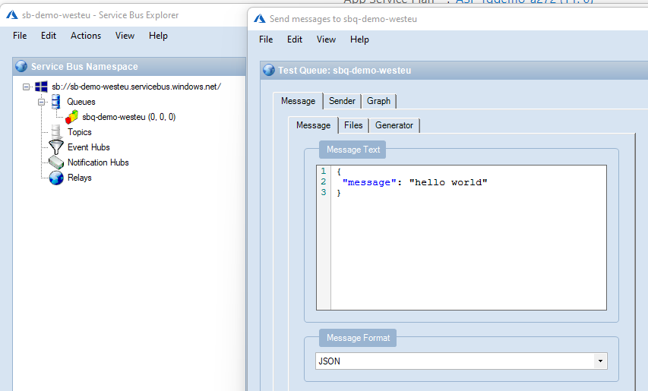
Task: Open the Actions menu
Action: pos(86,36)
